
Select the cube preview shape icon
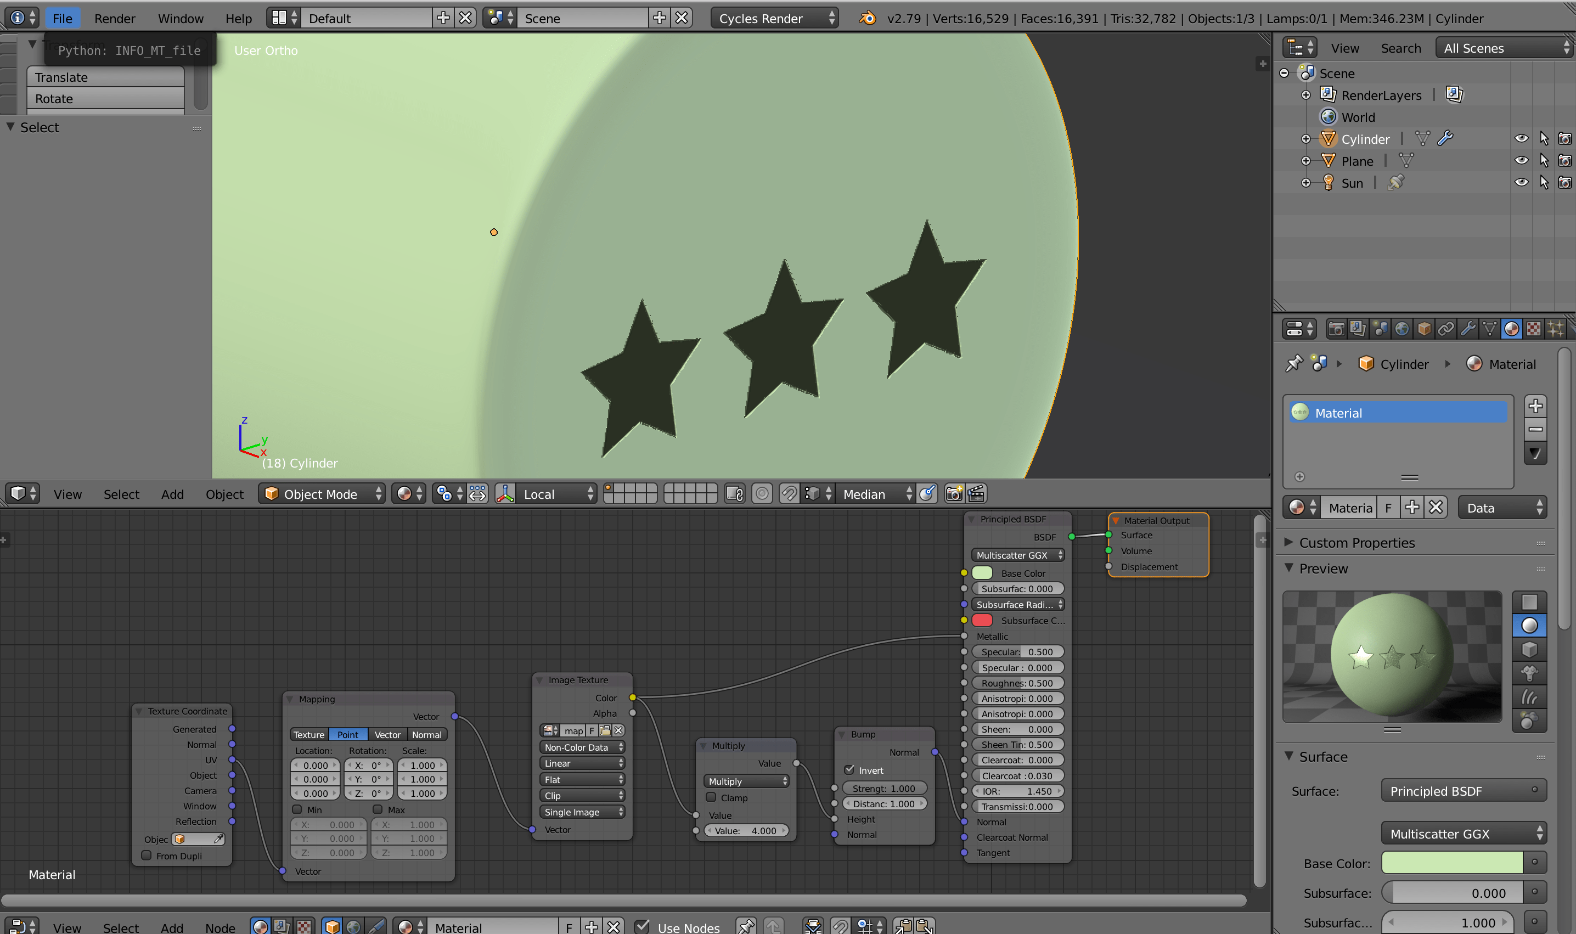coord(1529,649)
